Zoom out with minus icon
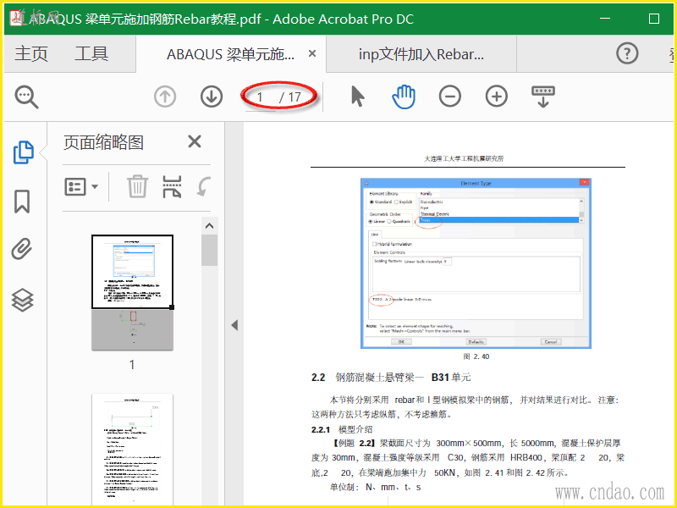The height and width of the screenshot is (508, 677). 450,96
